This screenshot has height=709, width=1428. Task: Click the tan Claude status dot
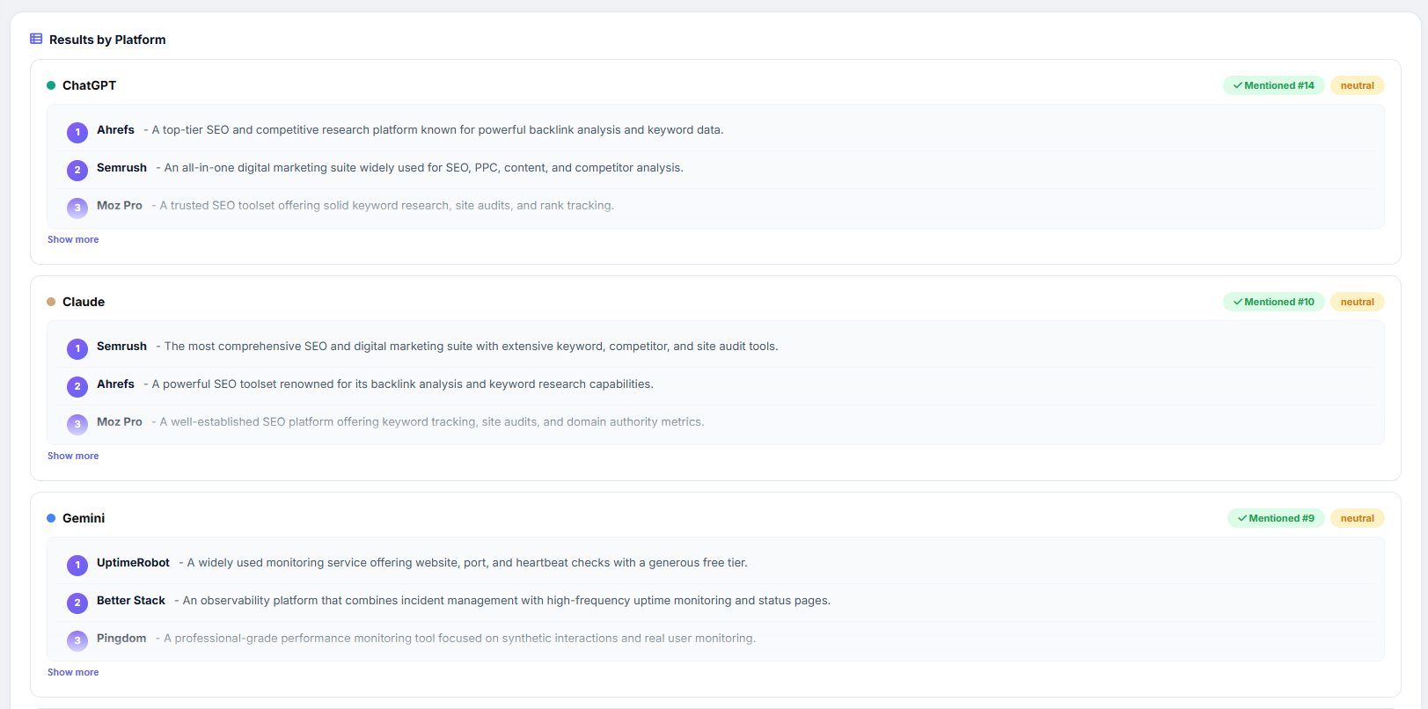tap(51, 302)
